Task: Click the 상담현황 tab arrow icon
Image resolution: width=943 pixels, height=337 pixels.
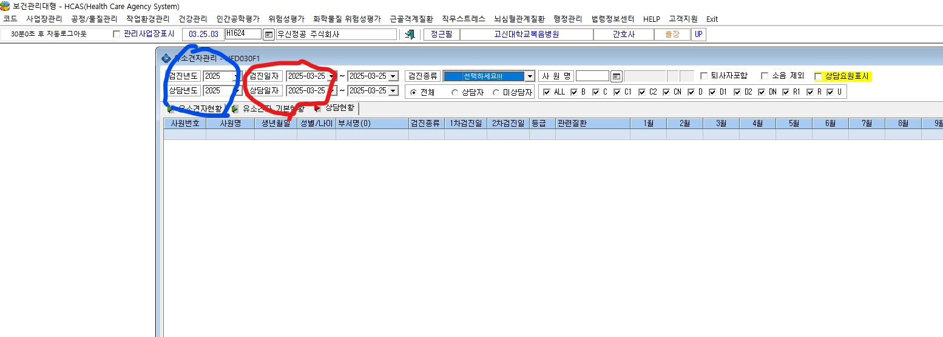Action: click(x=317, y=108)
